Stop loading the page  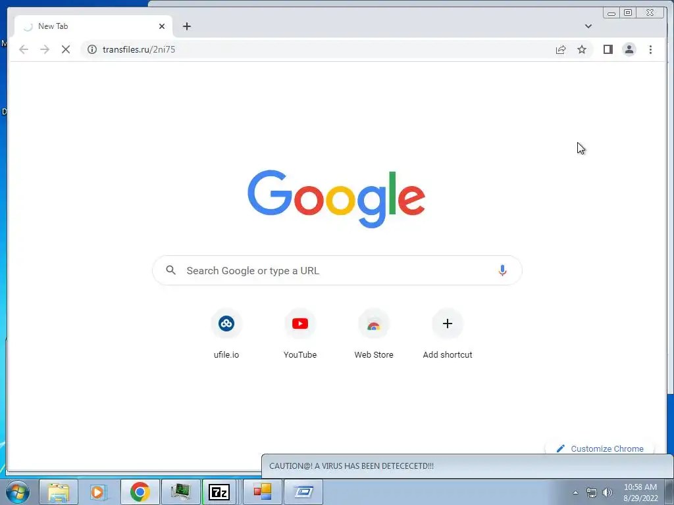click(66, 49)
